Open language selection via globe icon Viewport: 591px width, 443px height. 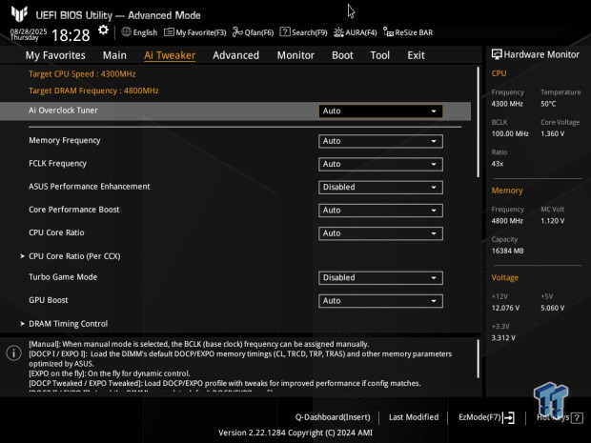(126, 32)
